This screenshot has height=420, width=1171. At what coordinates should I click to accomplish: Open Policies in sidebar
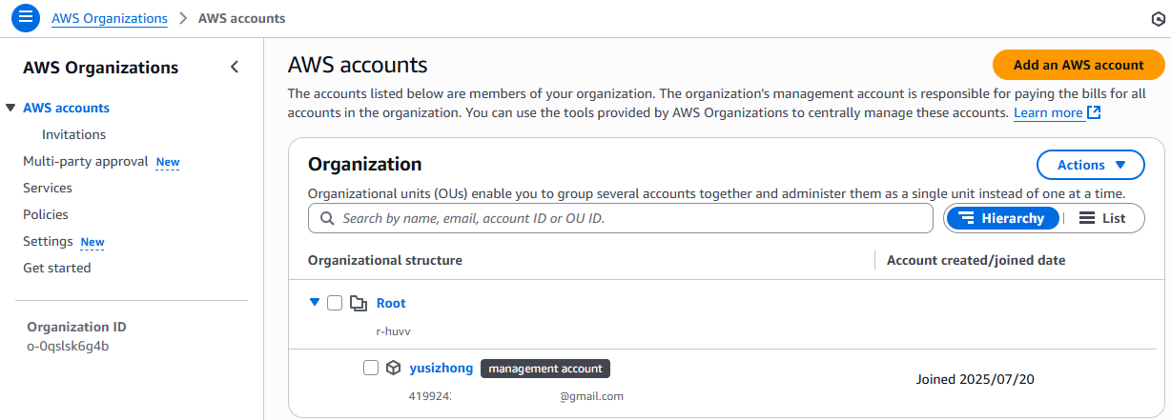46,214
